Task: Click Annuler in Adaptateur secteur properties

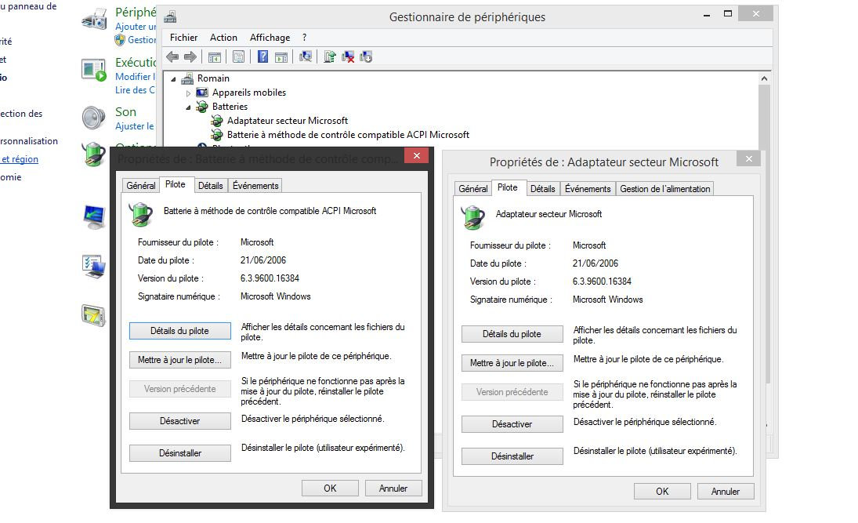Action: pos(726,492)
